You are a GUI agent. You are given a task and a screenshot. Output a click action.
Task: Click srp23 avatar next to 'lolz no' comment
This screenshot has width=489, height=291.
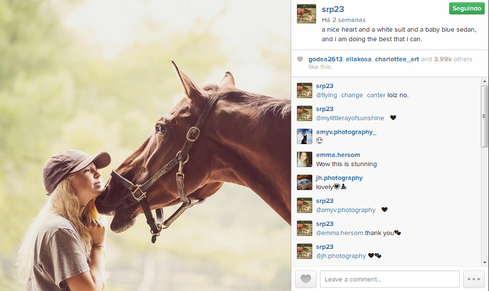click(305, 90)
